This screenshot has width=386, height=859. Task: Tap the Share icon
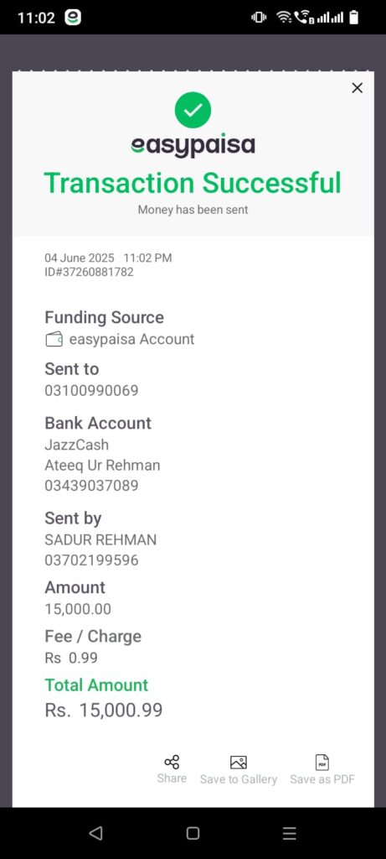172,762
